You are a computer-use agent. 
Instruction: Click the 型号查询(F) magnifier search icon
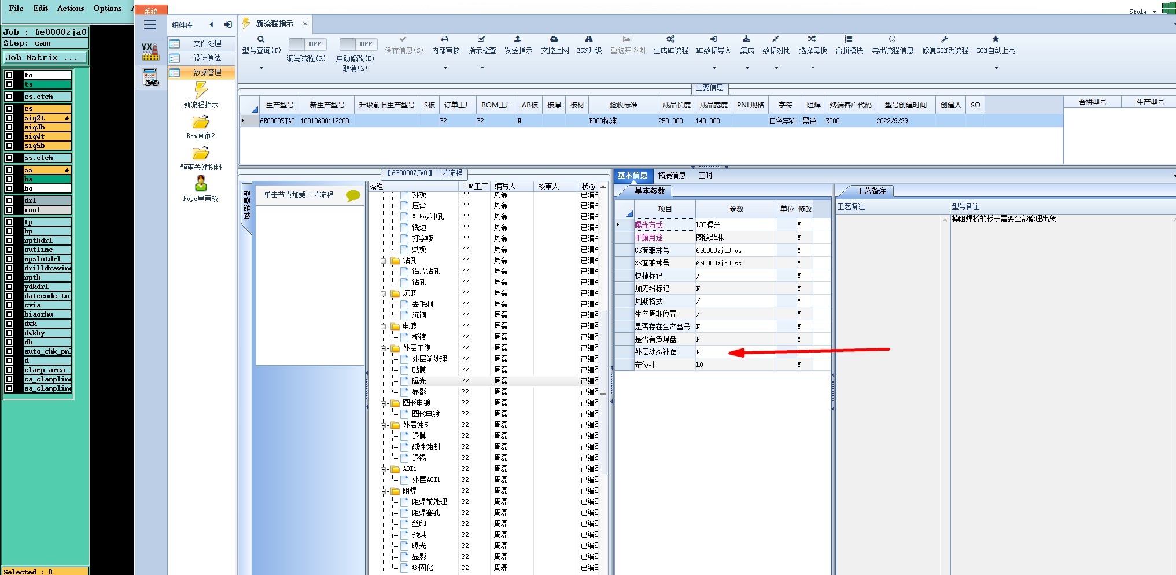coord(261,39)
